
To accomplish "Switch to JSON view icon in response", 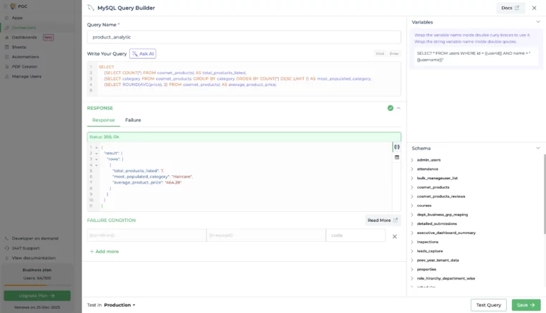I will pyautogui.click(x=397, y=147).
